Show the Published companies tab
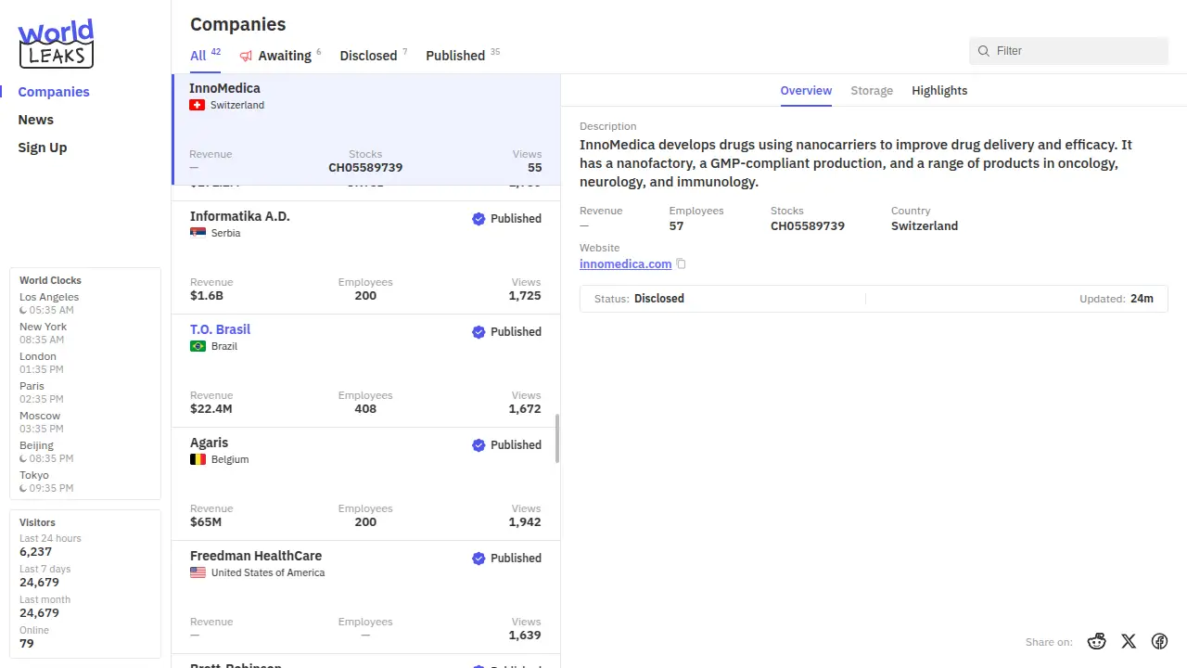The height and width of the screenshot is (668, 1187). coord(455,56)
